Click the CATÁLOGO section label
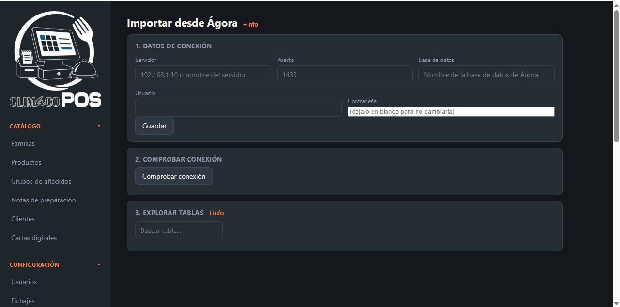This screenshot has height=307, width=620. pos(25,126)
